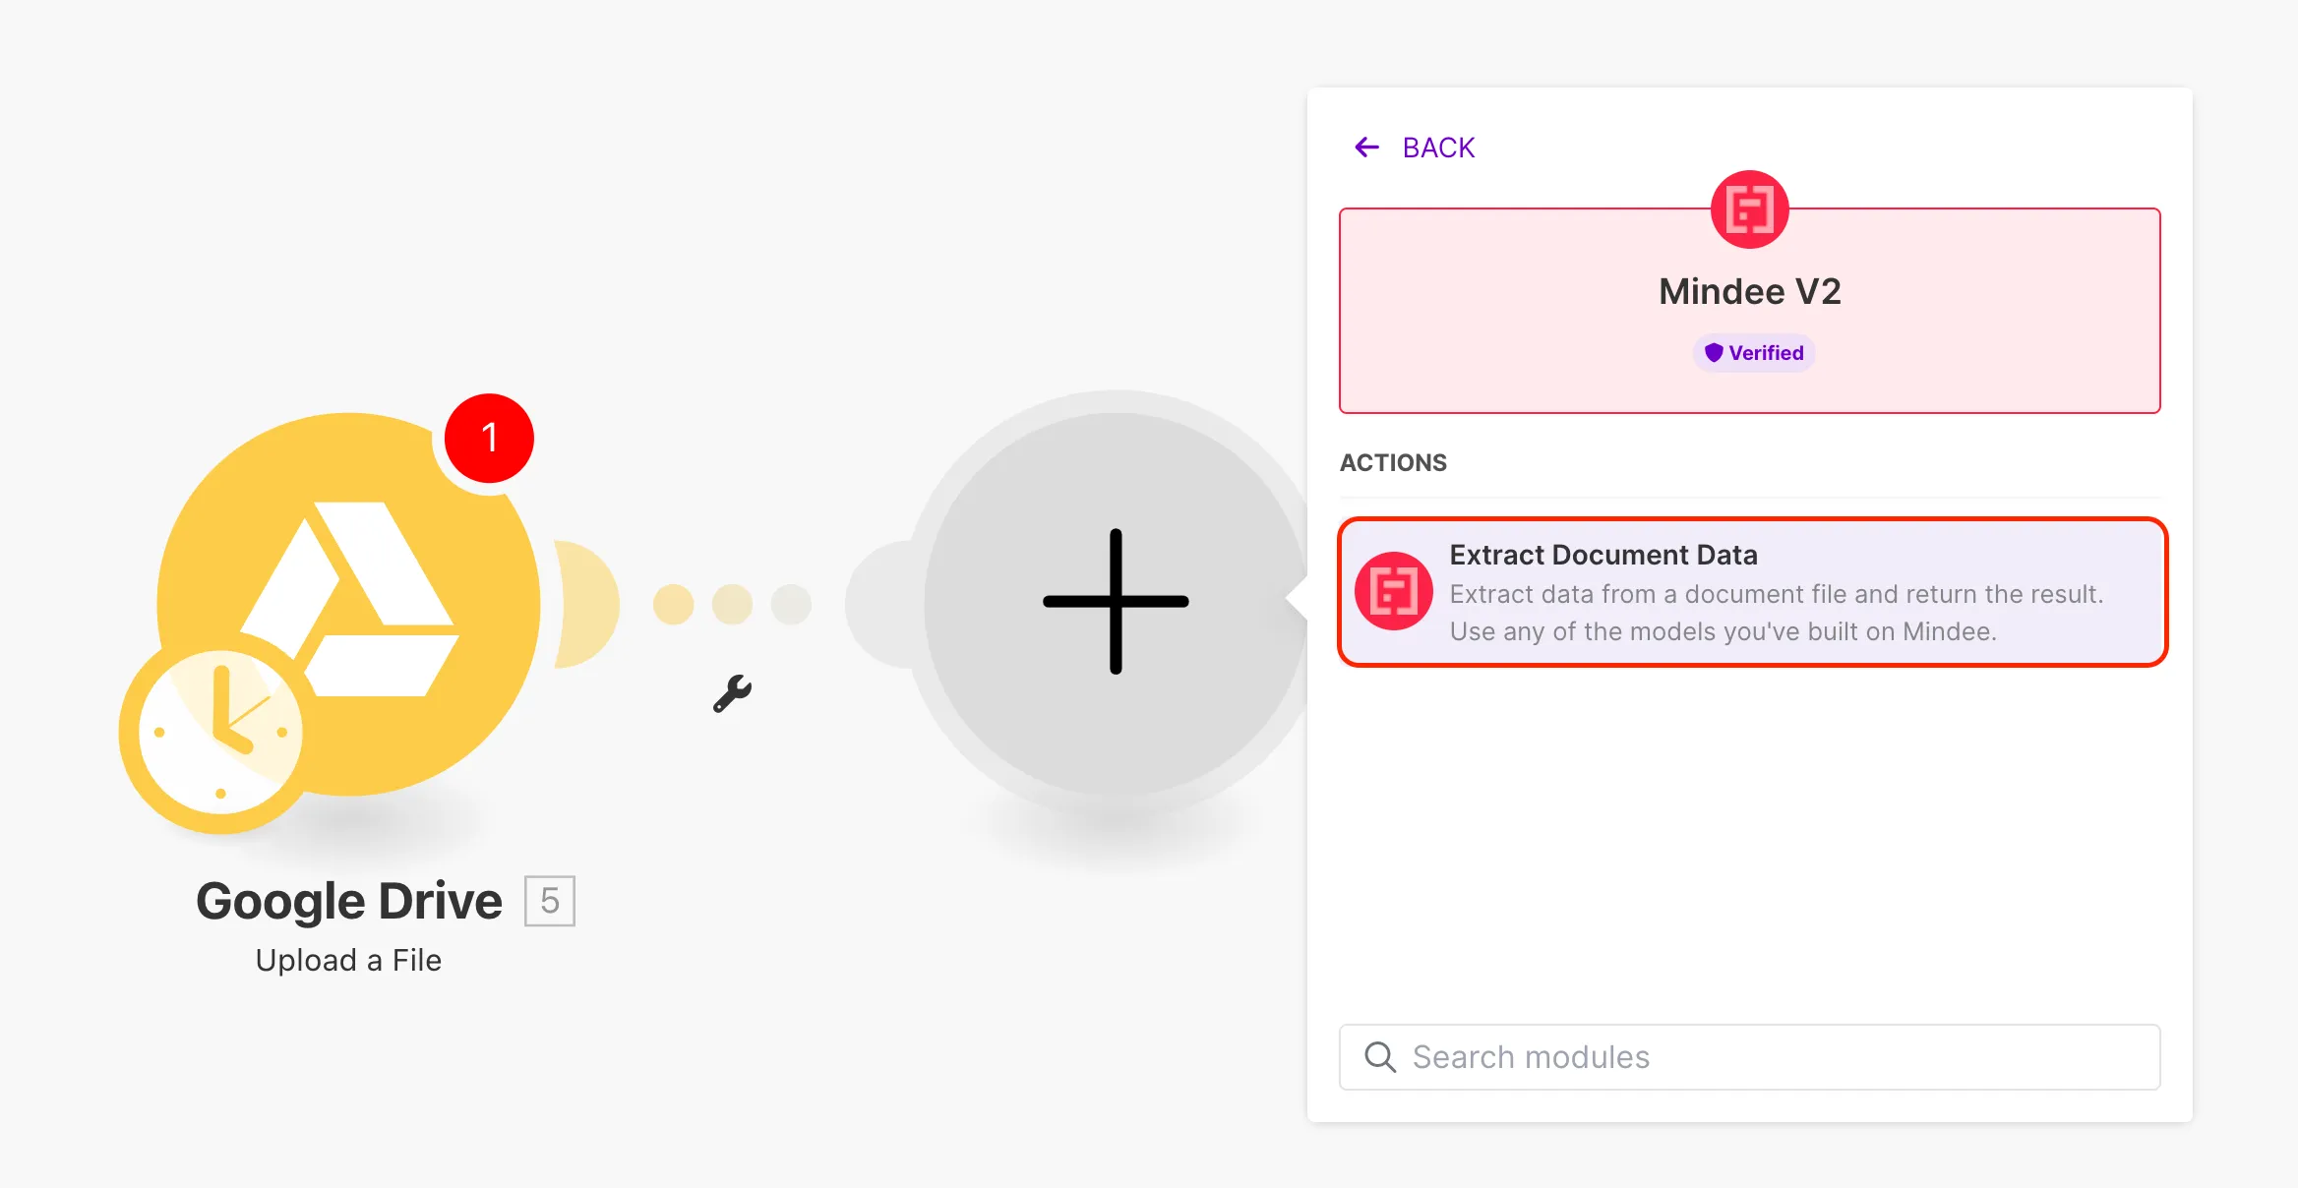Click the back arrow icon in the panel

1366,147
